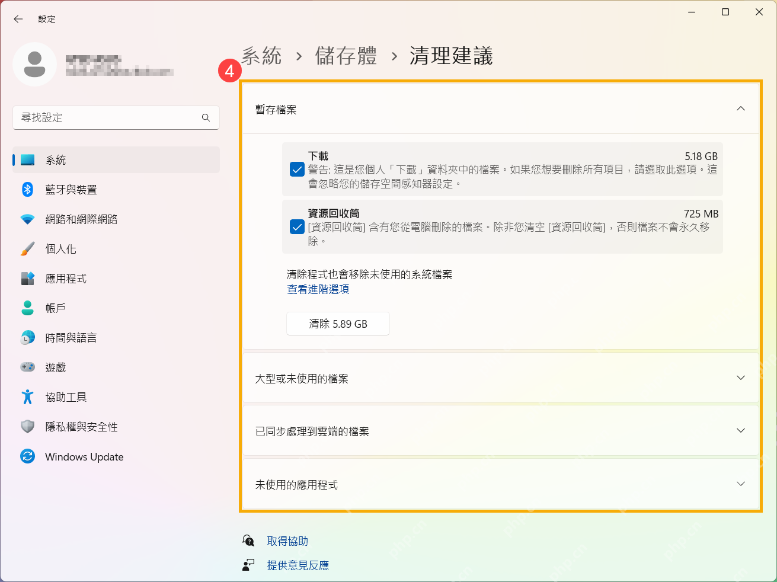Click the 清理建議 page title

click(452, 56)
